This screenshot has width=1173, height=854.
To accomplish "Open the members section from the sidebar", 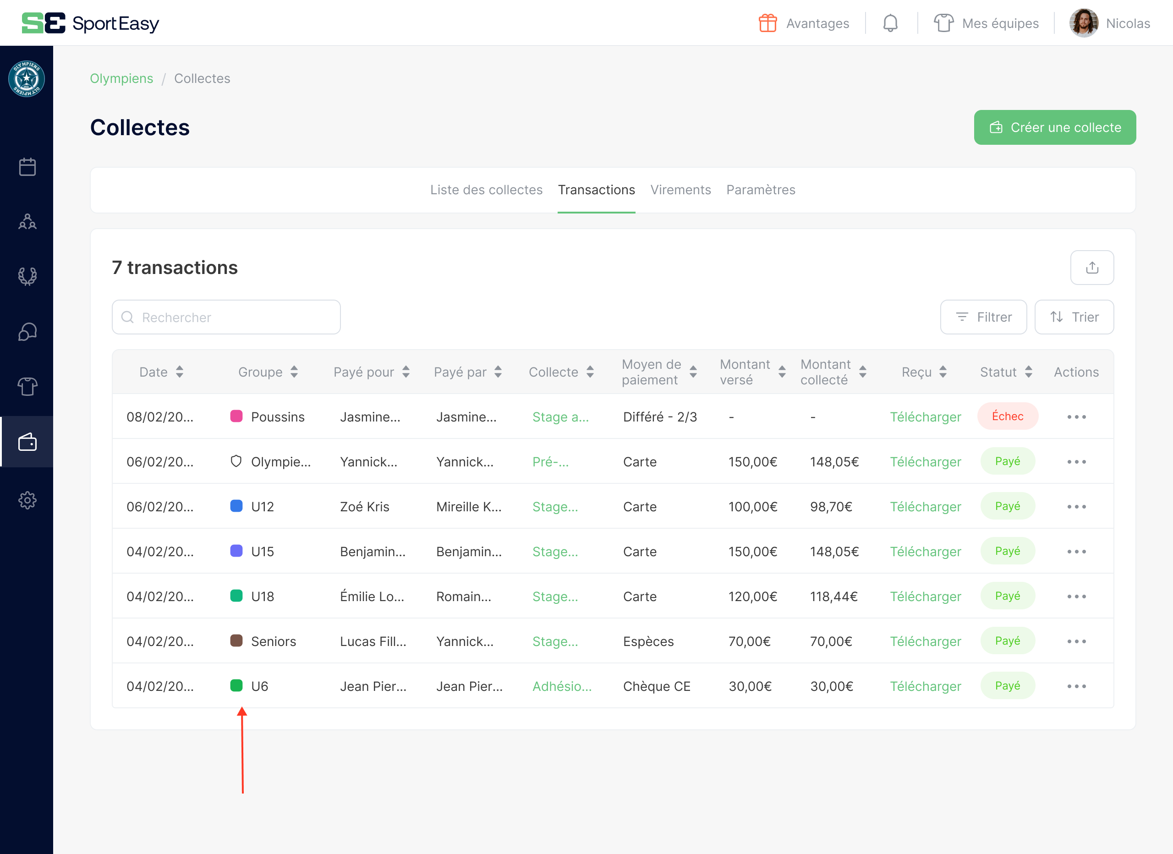I will [x=27, y=222].
